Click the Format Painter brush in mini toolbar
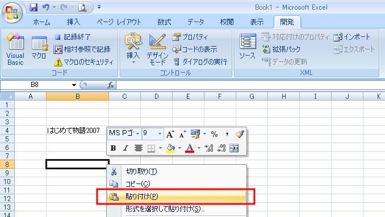 [240, 134]
